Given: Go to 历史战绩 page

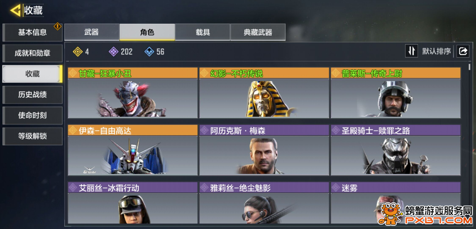Looking at the screenshot, I should point(32,95).
